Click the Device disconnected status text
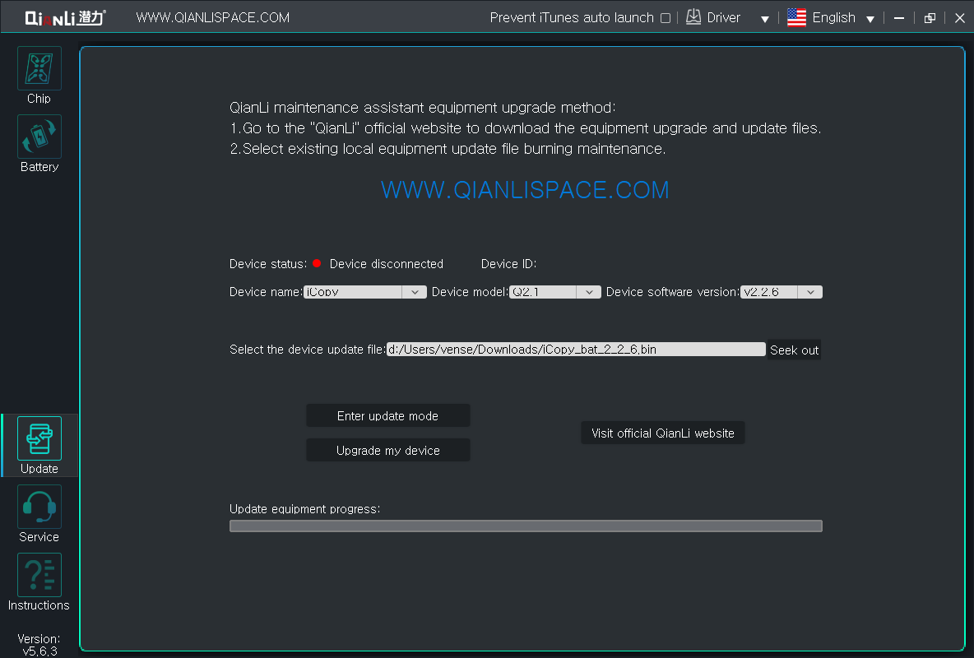 [x=387, y=264]
